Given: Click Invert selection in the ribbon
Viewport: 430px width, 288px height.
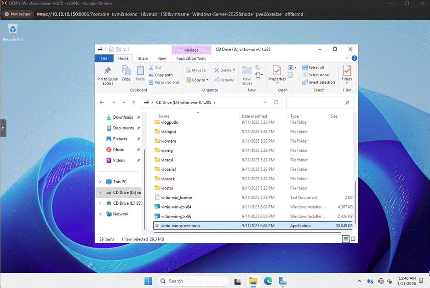Looking at the screenshot, I should click(318, 82).
